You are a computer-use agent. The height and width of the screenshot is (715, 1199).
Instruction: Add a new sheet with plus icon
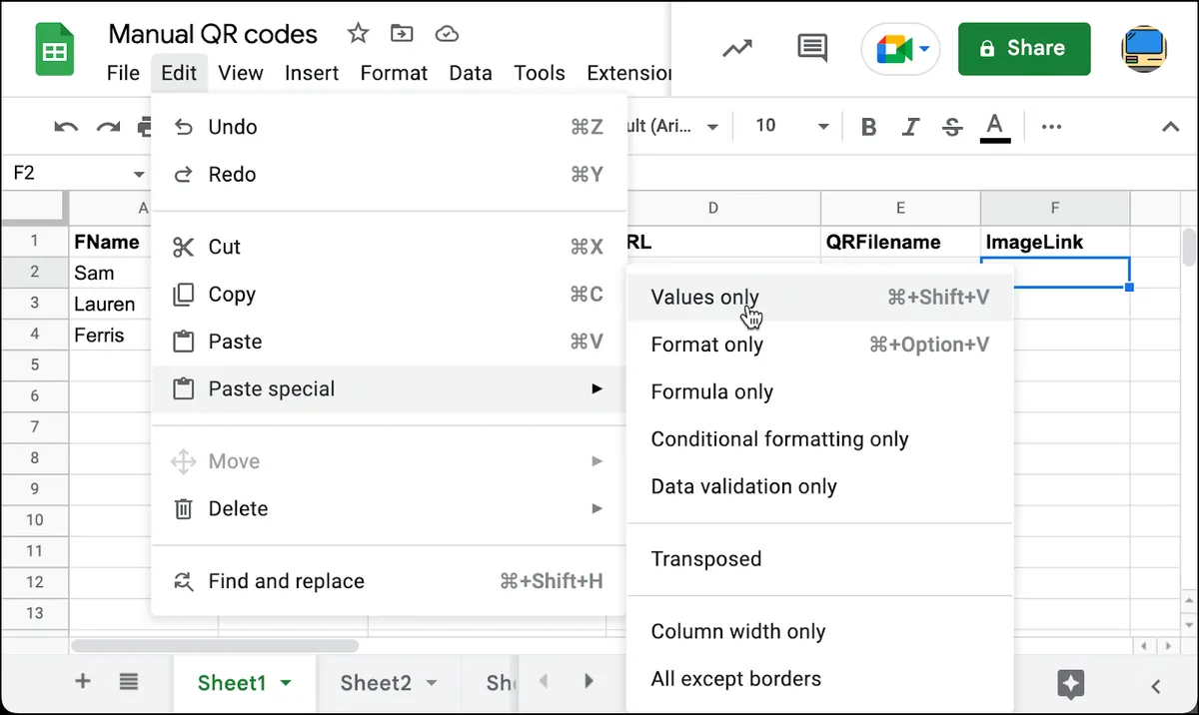[x=83, y=682]
